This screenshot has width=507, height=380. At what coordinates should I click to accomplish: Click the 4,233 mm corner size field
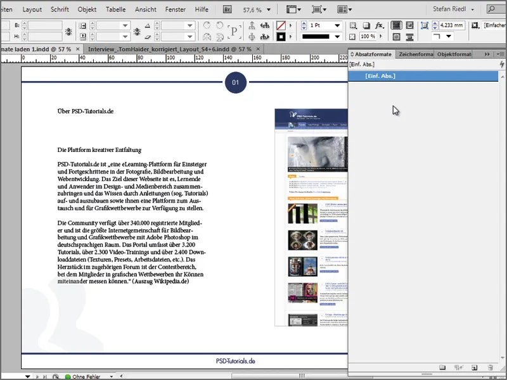tap(451, 25)
